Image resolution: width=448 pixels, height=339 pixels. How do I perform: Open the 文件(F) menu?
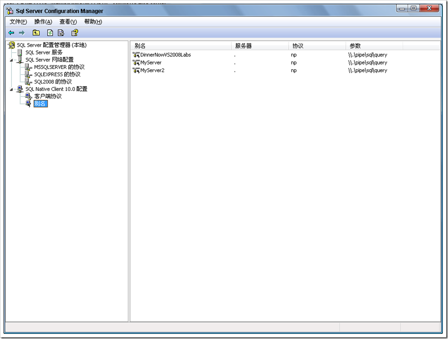click(18, 22)
